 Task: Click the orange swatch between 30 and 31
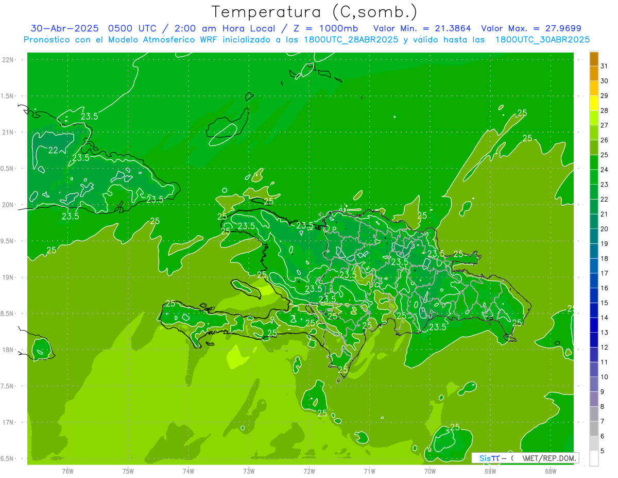pyautogui.click(x=594, y=73)
